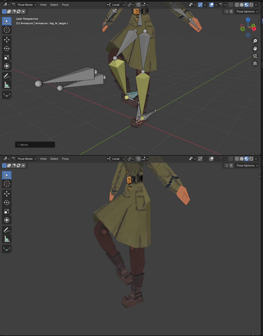This screenshot has width=263, height=336.
Task: Click the zoom magnifier icon in top viewport
Action: tap(255, 41)
